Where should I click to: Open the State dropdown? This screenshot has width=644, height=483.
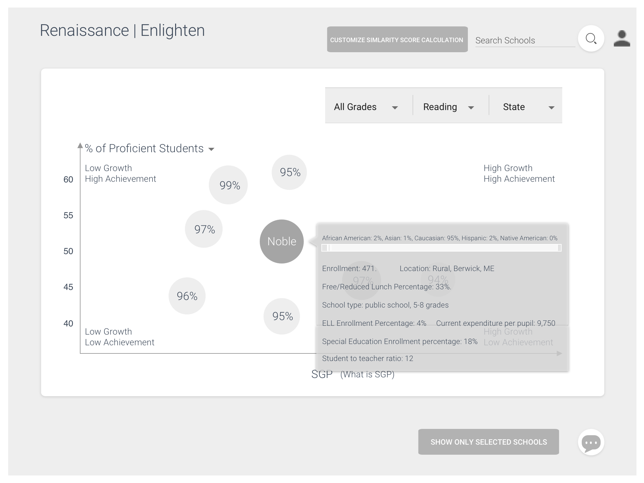(x=528, y=107)
